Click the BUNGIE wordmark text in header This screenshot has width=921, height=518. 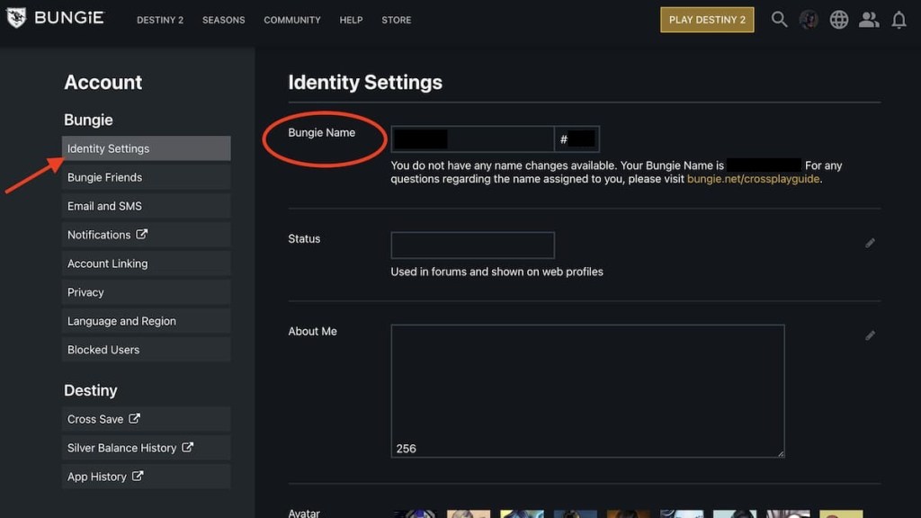pos(69,18)
